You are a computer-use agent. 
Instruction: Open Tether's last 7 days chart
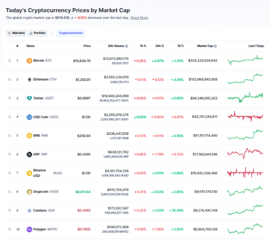[x=245, y=98]
